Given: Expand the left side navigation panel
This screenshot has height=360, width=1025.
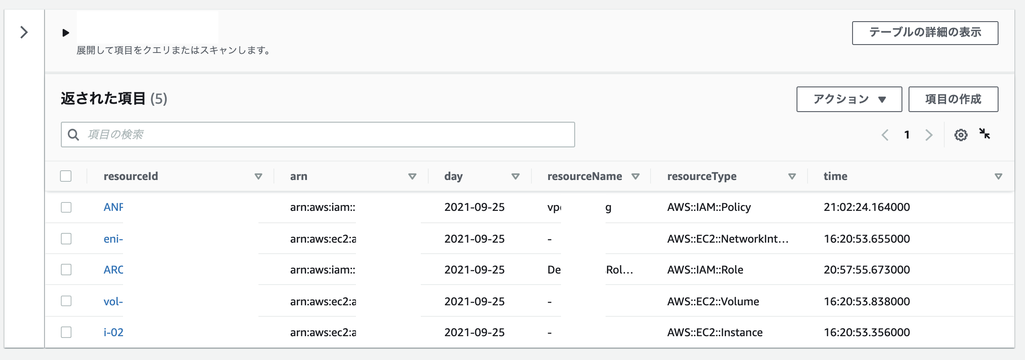Looking at the screenshot, I should 24,32.
